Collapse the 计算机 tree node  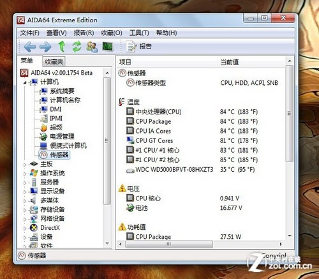tap(25, 82)
